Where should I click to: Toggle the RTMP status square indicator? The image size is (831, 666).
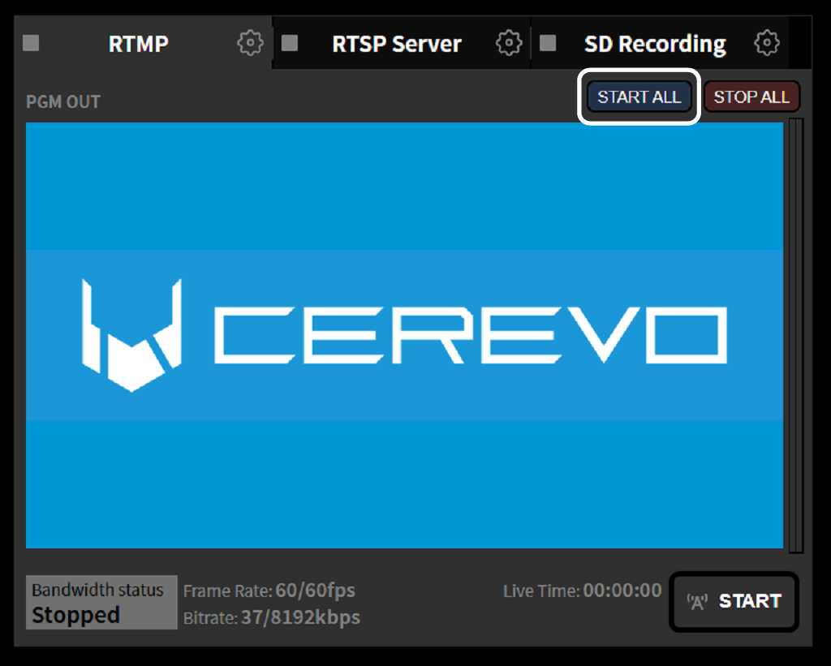coord(31,43)
